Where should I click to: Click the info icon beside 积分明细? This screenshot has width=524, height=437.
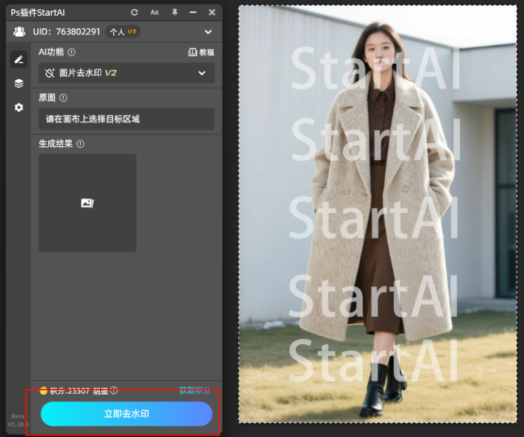click(114, 390)
